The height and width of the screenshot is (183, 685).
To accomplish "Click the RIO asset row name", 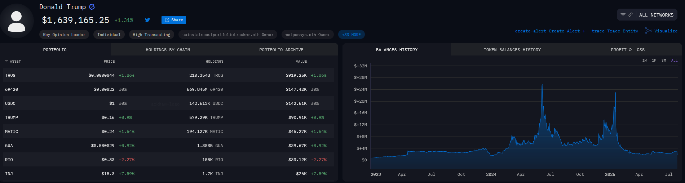I will [x=9, y=160].
